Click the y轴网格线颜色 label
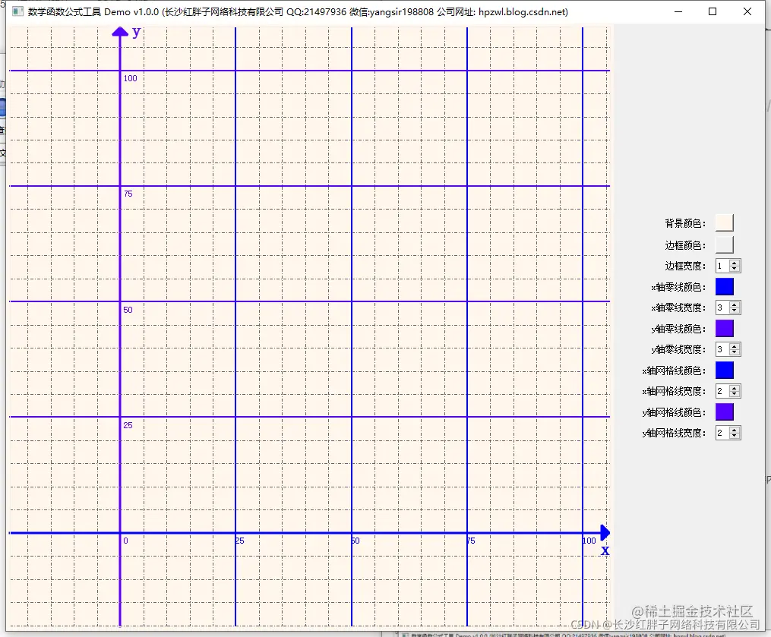 point(674,412)
